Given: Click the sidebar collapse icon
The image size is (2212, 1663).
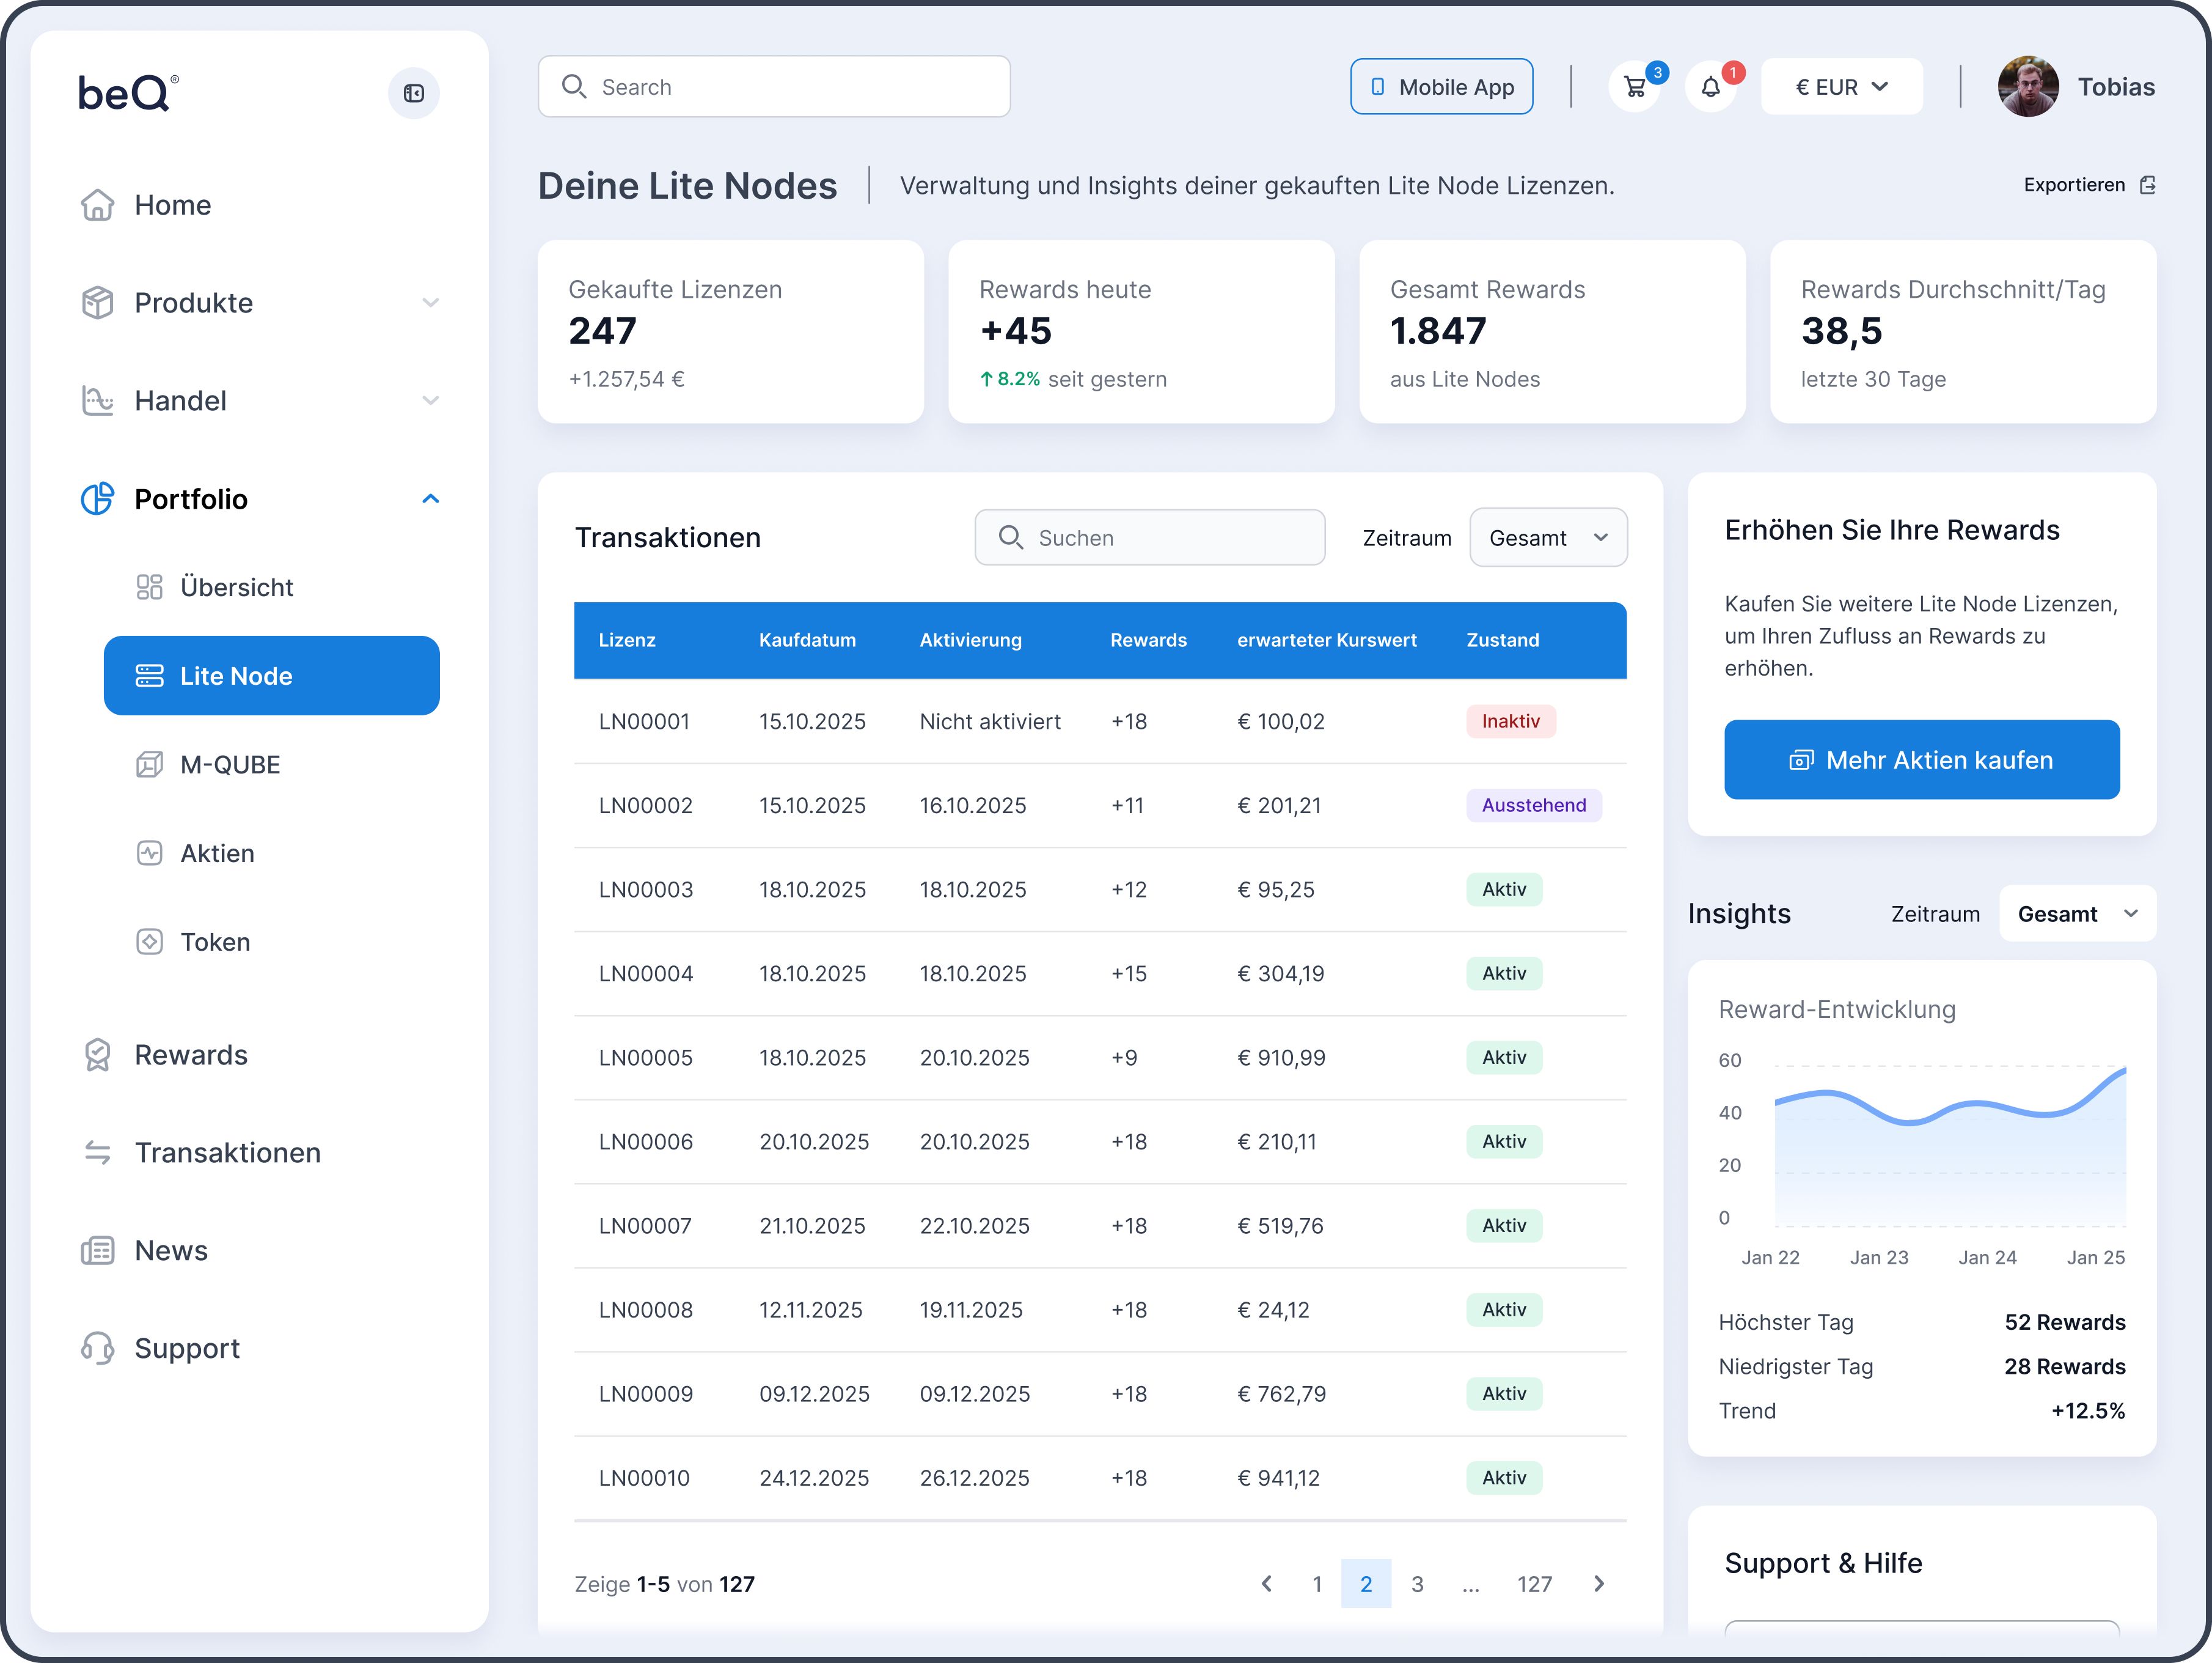Looking at the screenshot, I should coord(413,93).
